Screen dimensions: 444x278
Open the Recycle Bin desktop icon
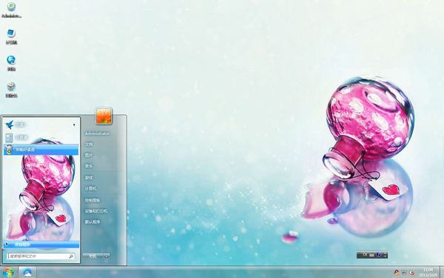(11, 90)
